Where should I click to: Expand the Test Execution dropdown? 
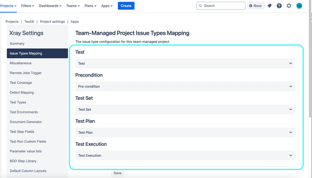(185, 156)
